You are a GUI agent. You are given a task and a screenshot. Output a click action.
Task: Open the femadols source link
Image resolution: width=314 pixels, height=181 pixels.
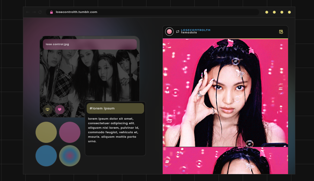[x=189, y=33]
